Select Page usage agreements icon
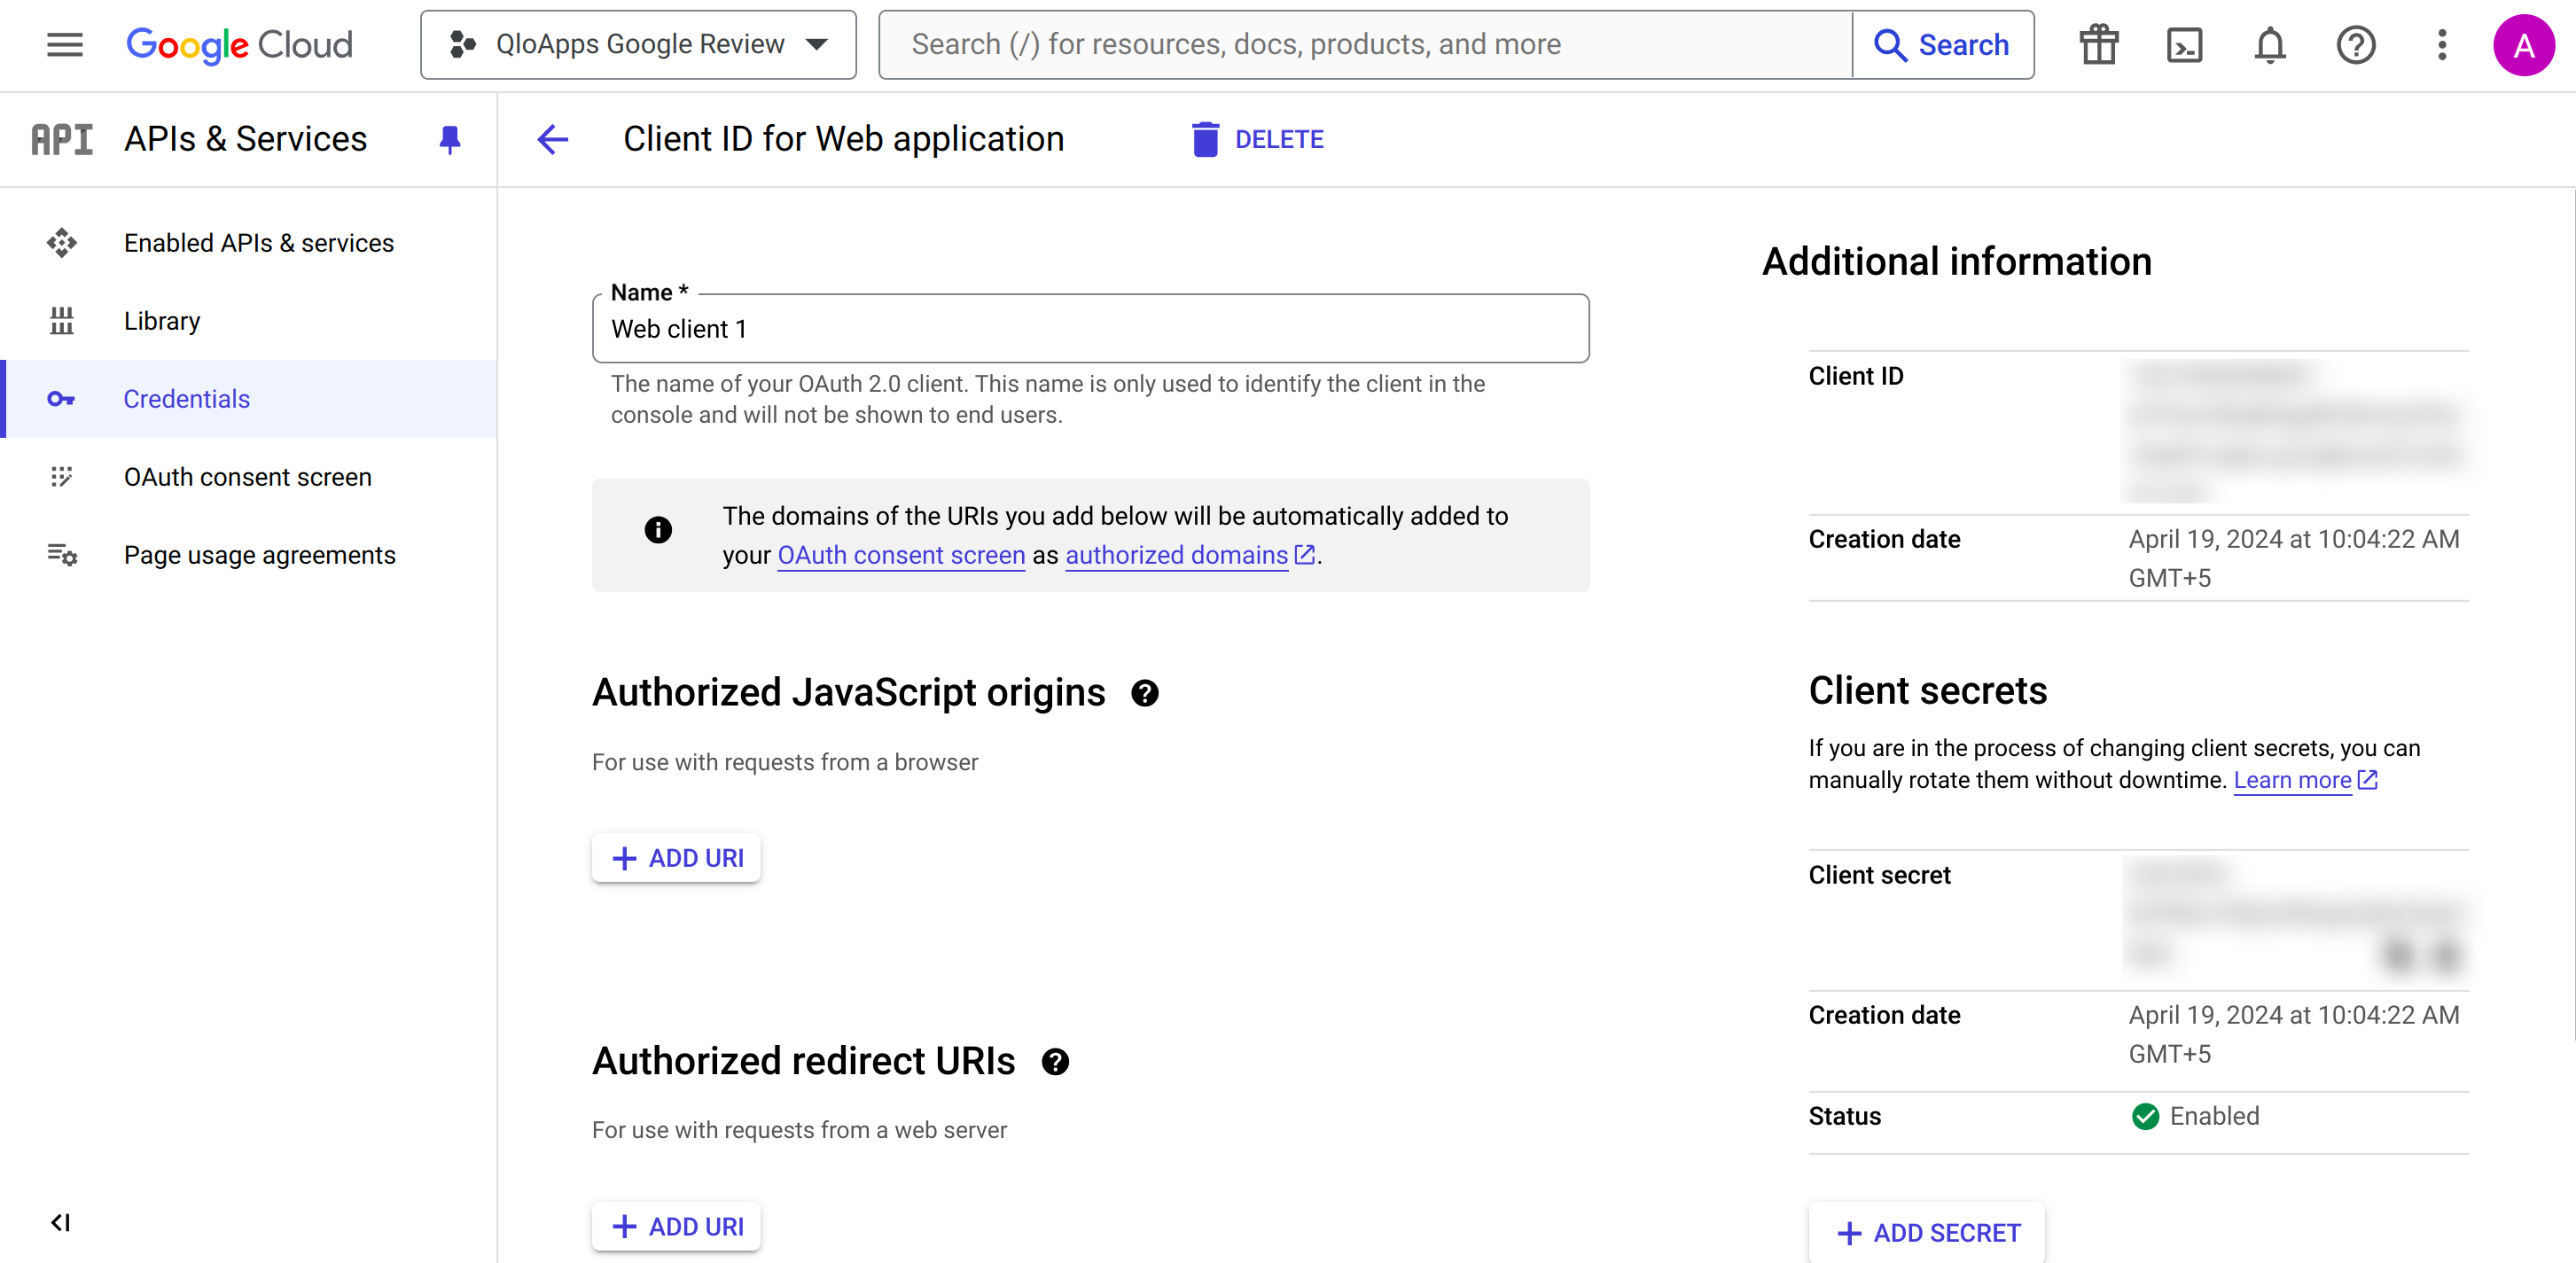 [x=59, y=555]
